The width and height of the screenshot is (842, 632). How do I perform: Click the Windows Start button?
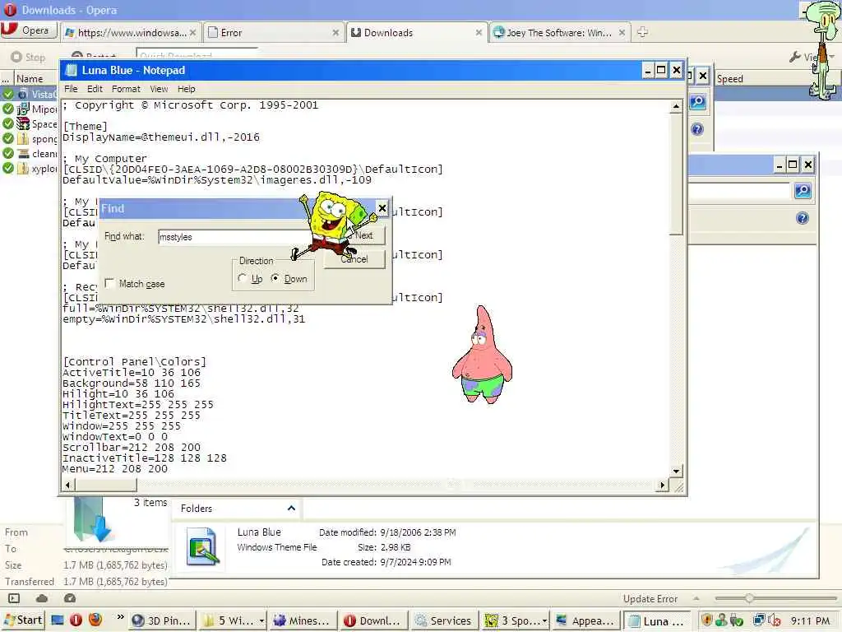(x=22, y=620)
